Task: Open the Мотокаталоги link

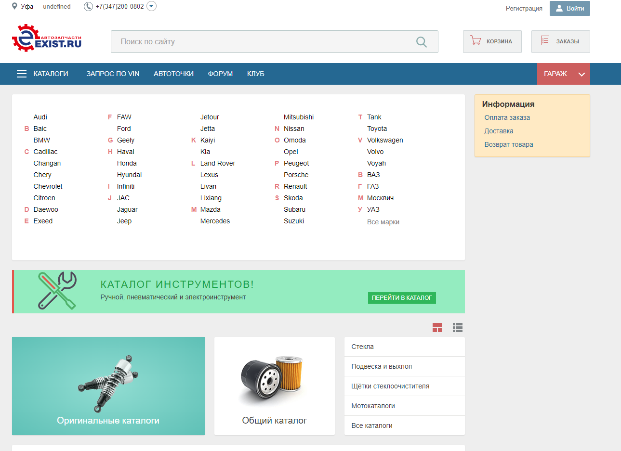Action: click(405, 406)
